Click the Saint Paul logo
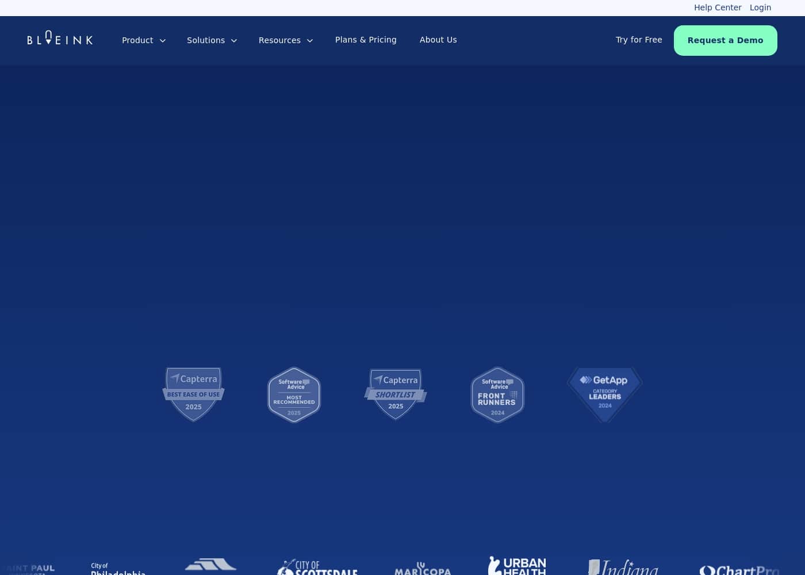Image resolution: width=805 pixels, height=575 pixels. point(28,569)
